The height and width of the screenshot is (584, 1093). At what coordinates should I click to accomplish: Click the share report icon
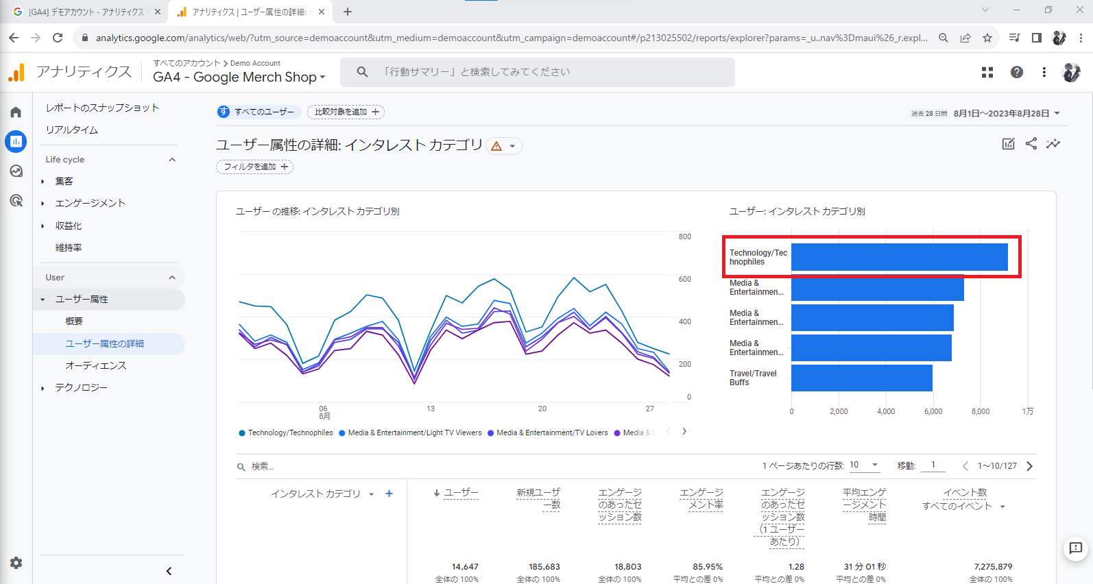tap(1031, 143)
